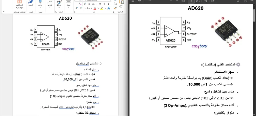Click the Change Case Aa icon
The image size is (256, 116).
tap(88, 8)
